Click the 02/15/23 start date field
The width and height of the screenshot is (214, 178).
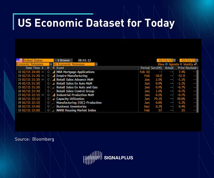click(165, 60)
